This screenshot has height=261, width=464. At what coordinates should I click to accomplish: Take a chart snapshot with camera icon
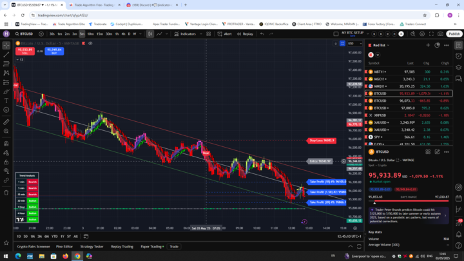[x=440, y=34]
